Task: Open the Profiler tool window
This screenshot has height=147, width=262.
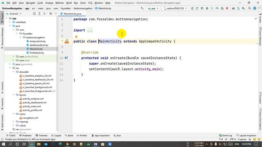Action: 82,136
